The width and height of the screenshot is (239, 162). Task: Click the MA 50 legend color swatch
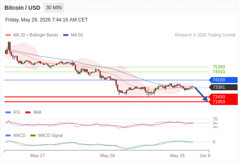coord(66,35)
